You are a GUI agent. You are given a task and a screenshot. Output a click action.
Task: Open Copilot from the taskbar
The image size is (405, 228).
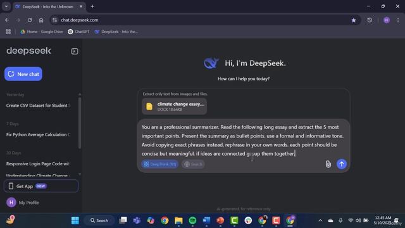point(151,220)
